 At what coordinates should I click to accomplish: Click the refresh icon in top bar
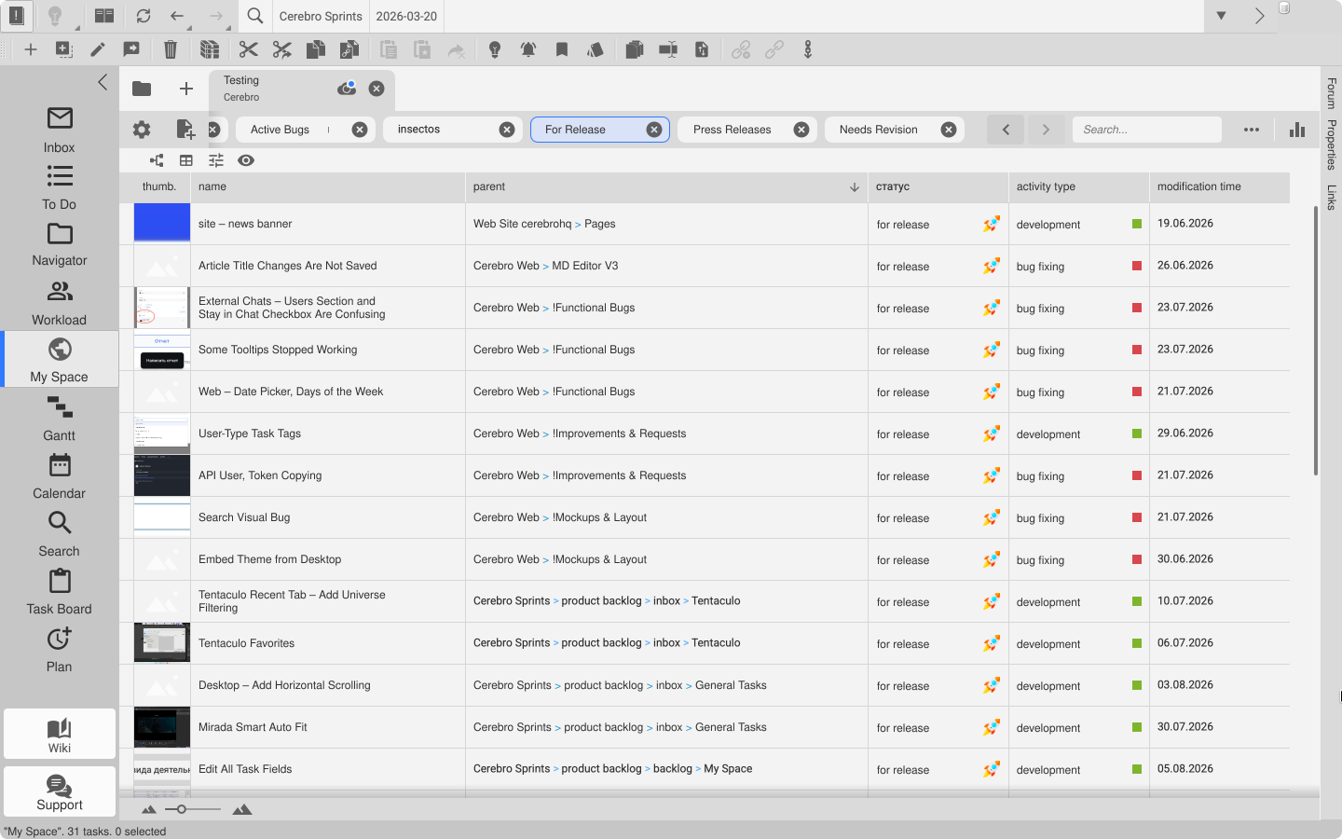point(143,16)
